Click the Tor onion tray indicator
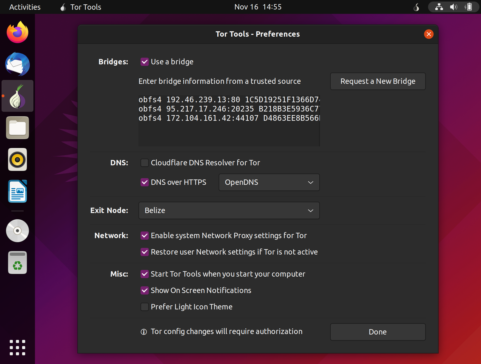The image size is (481, 364). [x=416, y=7]
